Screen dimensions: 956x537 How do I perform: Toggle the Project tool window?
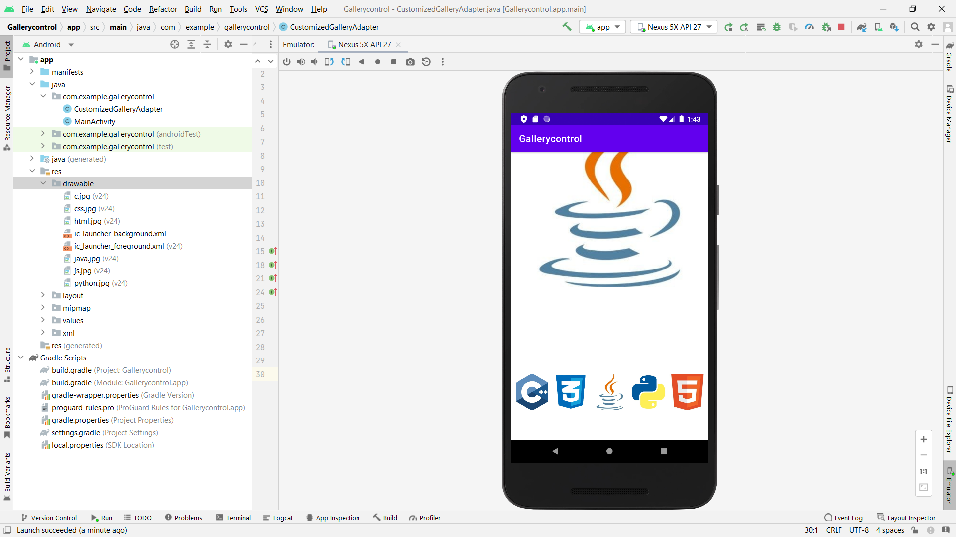tap(7, 56)
